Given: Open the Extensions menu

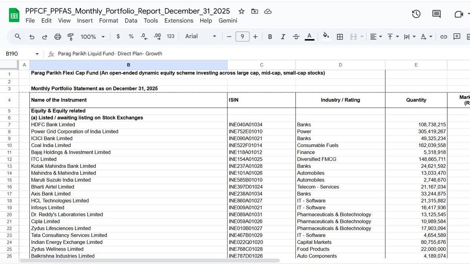Looking at the screenshot, I should (x=179, y=21).
